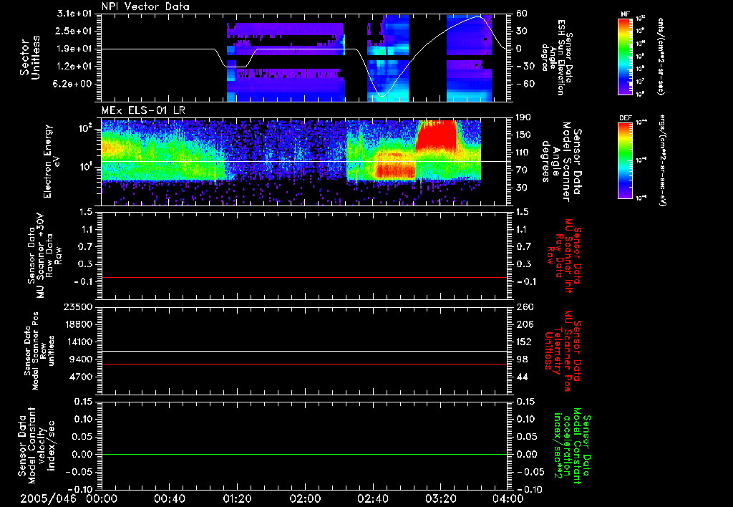This screenshot has width=733, height=507.
Task: Click the '23500' scanner position tick value
Action: point(79,307)
